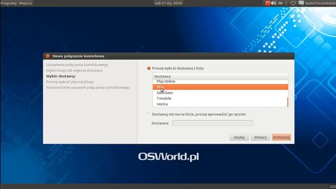Select T-mobile in provider list
Image resolution: width=336 pixels, height=189 pixels.
(220, 98)
